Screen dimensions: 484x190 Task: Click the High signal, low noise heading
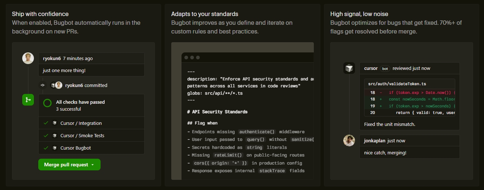(x=359, y=14)
